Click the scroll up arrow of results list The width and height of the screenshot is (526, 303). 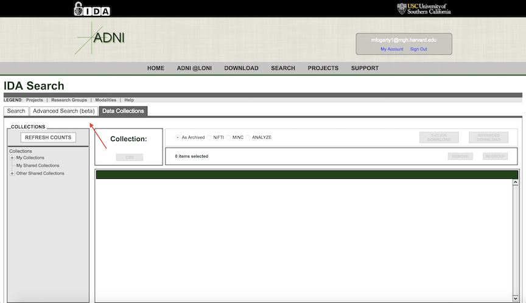[x=515, y=182]
